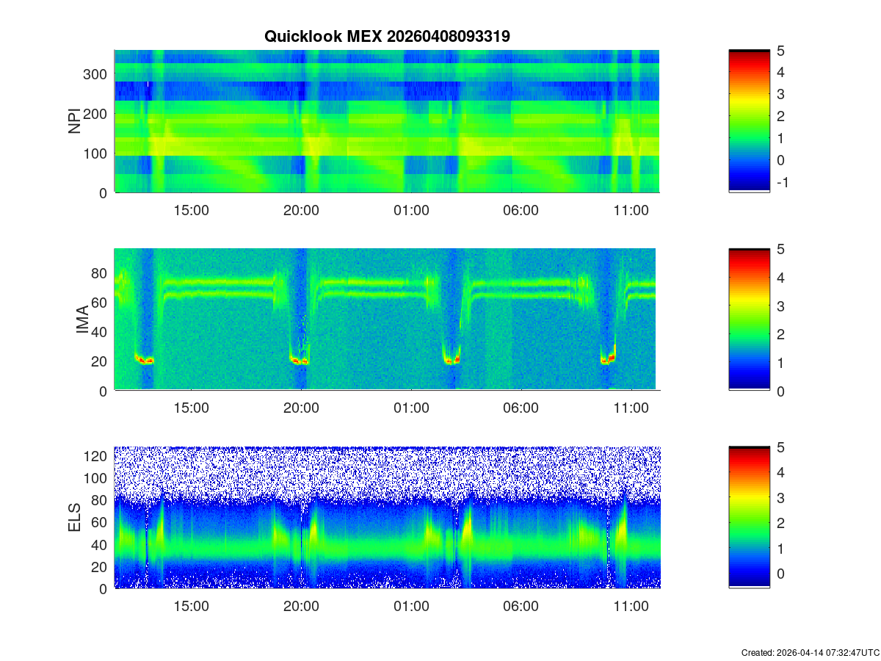
Task: Click the 11:00 tick below ELS panel
Action: coord(631,607)
